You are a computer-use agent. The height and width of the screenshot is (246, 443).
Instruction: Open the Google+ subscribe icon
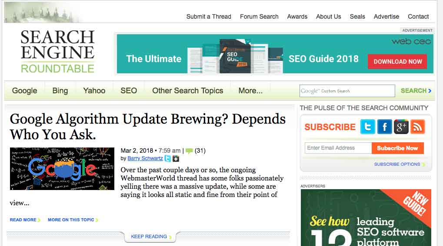point(401,127)
